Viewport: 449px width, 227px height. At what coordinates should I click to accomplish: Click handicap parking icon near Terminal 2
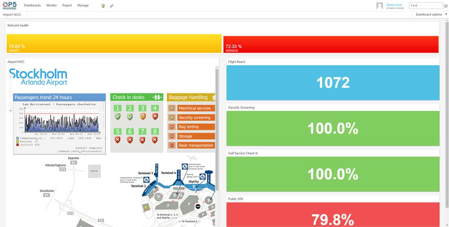[x=146, y=180]
